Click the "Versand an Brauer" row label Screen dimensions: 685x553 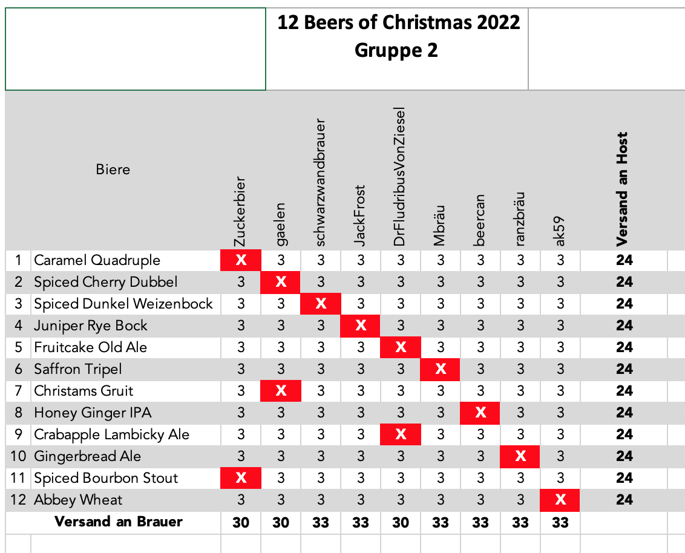[x=119, y=522]
